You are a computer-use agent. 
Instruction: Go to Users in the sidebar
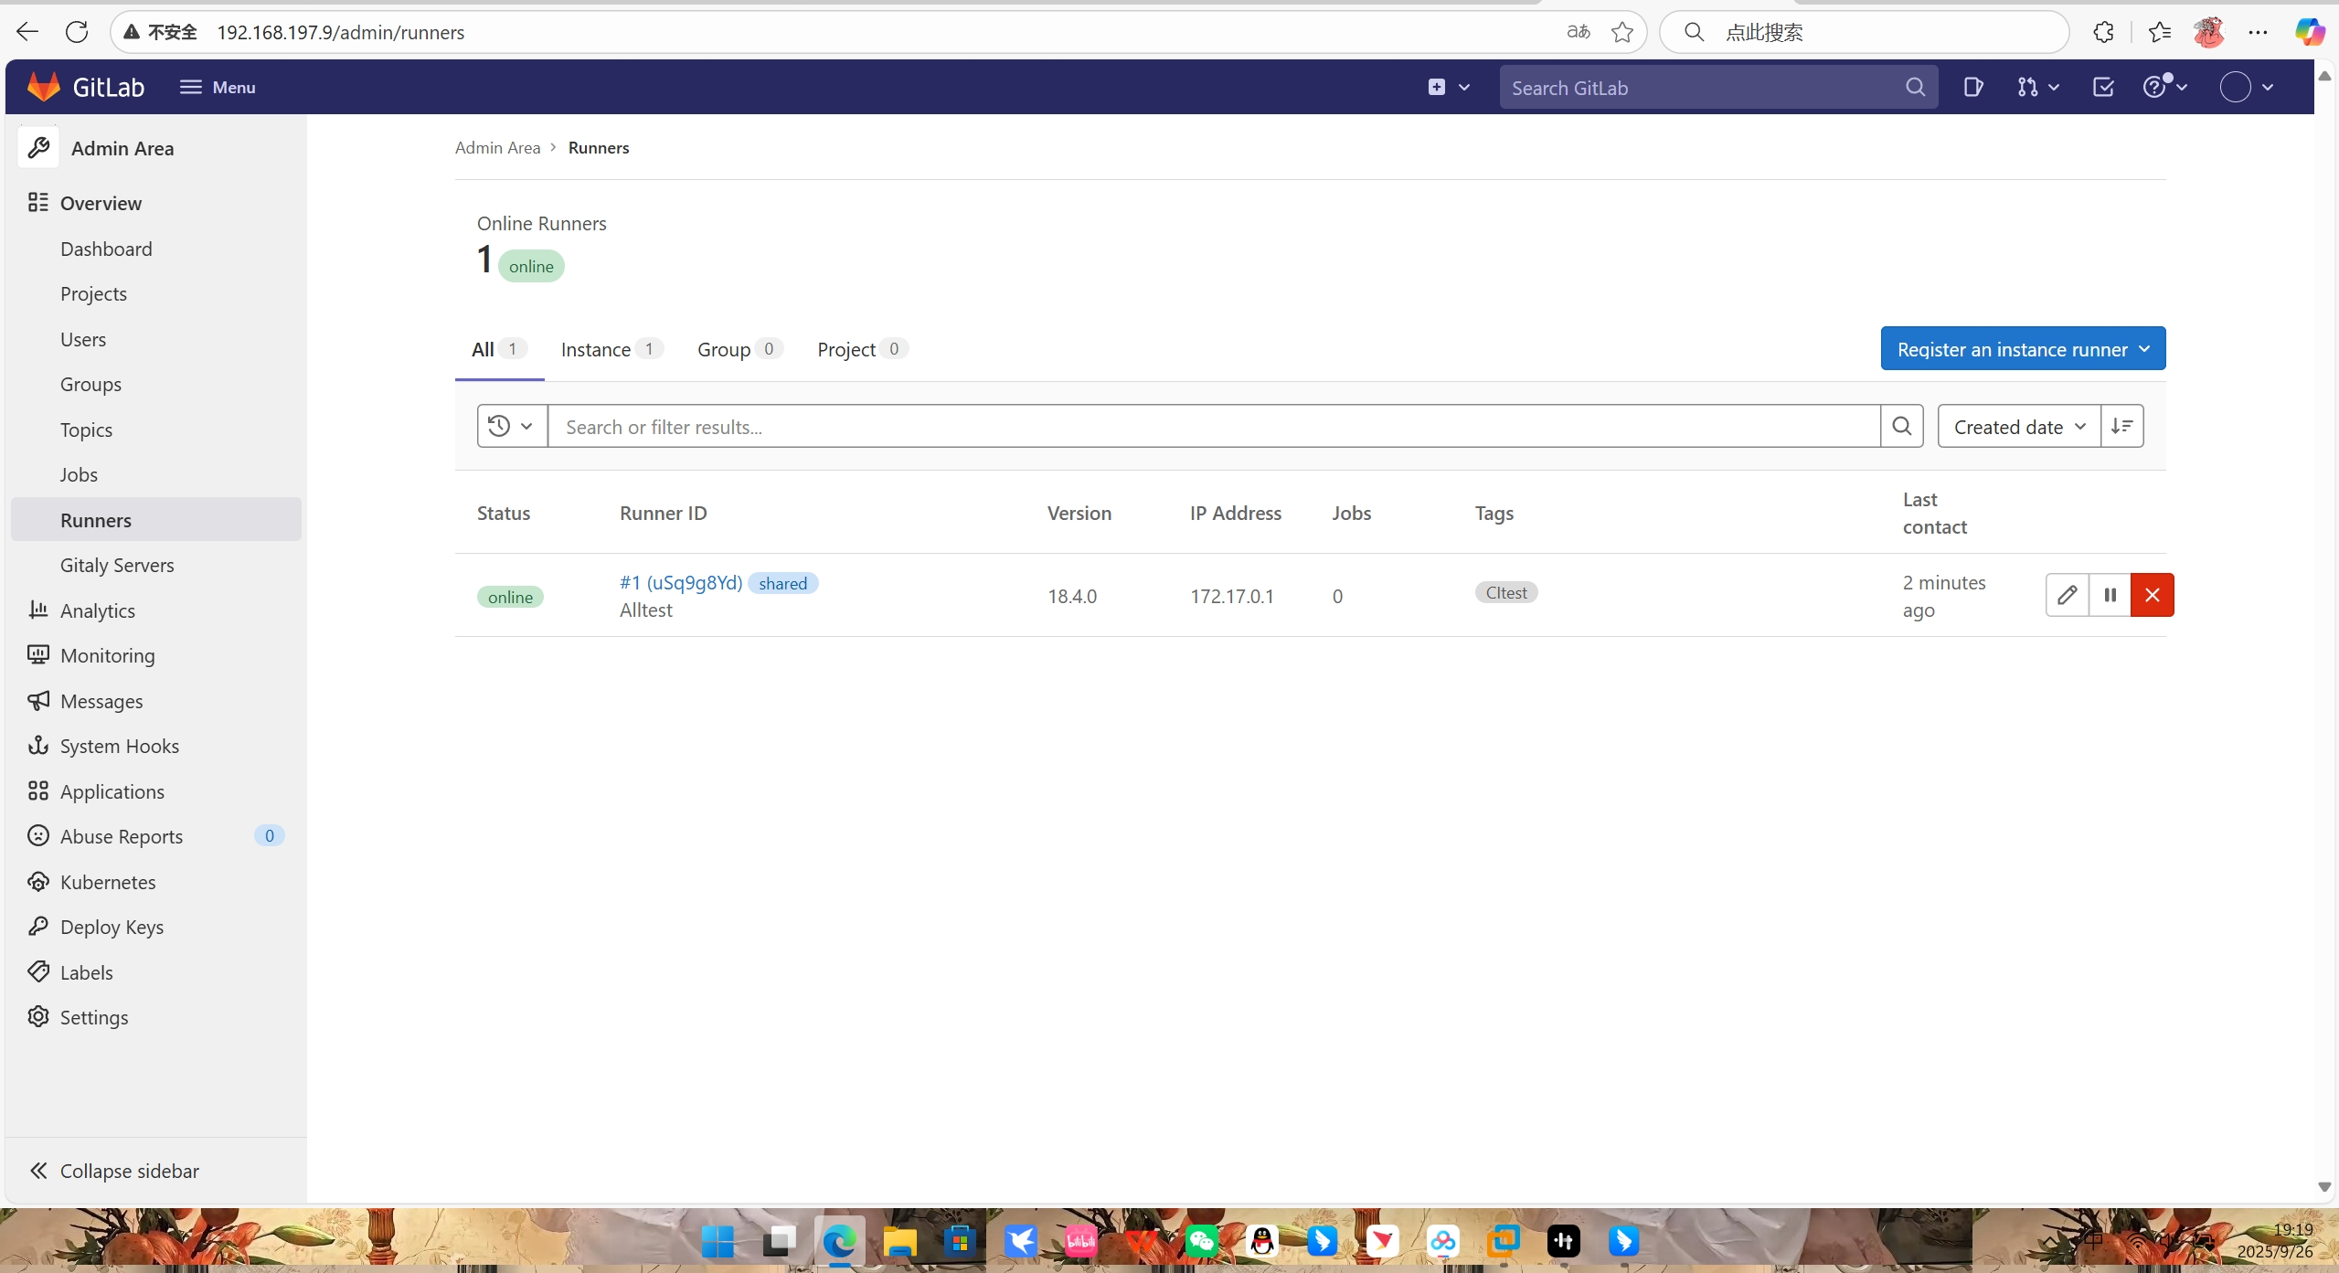(83, 339)
